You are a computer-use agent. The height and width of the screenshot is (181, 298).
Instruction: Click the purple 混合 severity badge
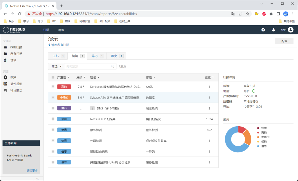click(64, 108)
